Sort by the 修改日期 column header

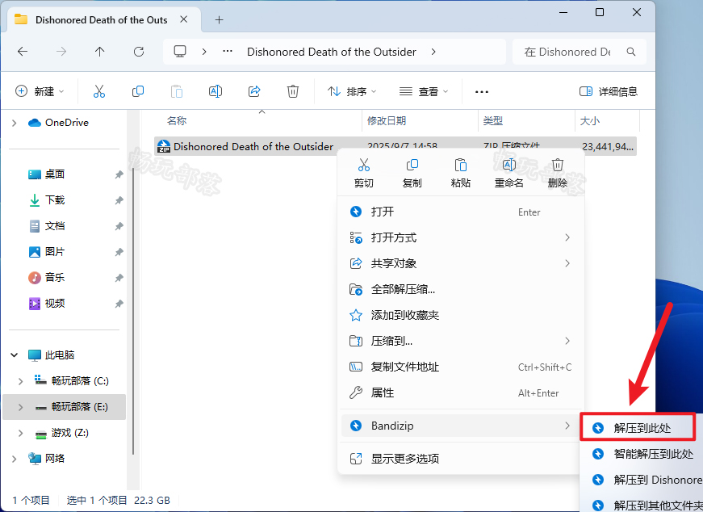pyautogui.click(x=387, y=120)
